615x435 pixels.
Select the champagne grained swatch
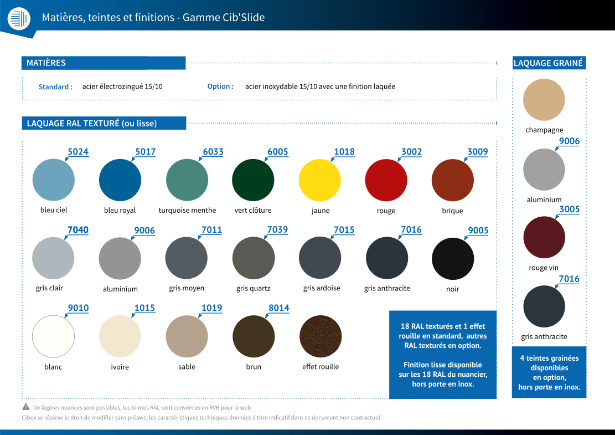click(x=544, y=99)
